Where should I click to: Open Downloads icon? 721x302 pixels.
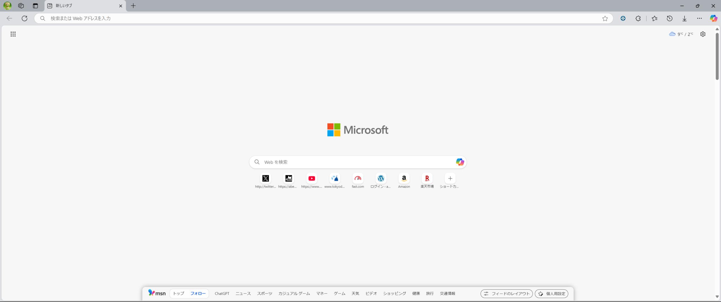click(684, 18)
